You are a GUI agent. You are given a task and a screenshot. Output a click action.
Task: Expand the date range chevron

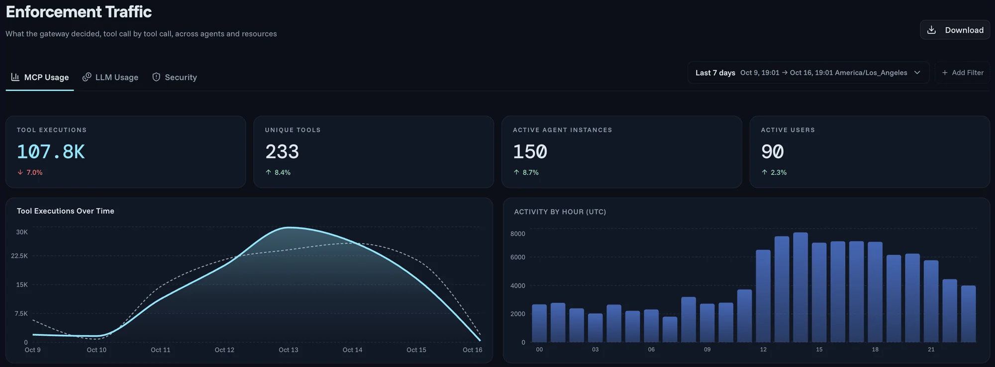pos(917,73)
